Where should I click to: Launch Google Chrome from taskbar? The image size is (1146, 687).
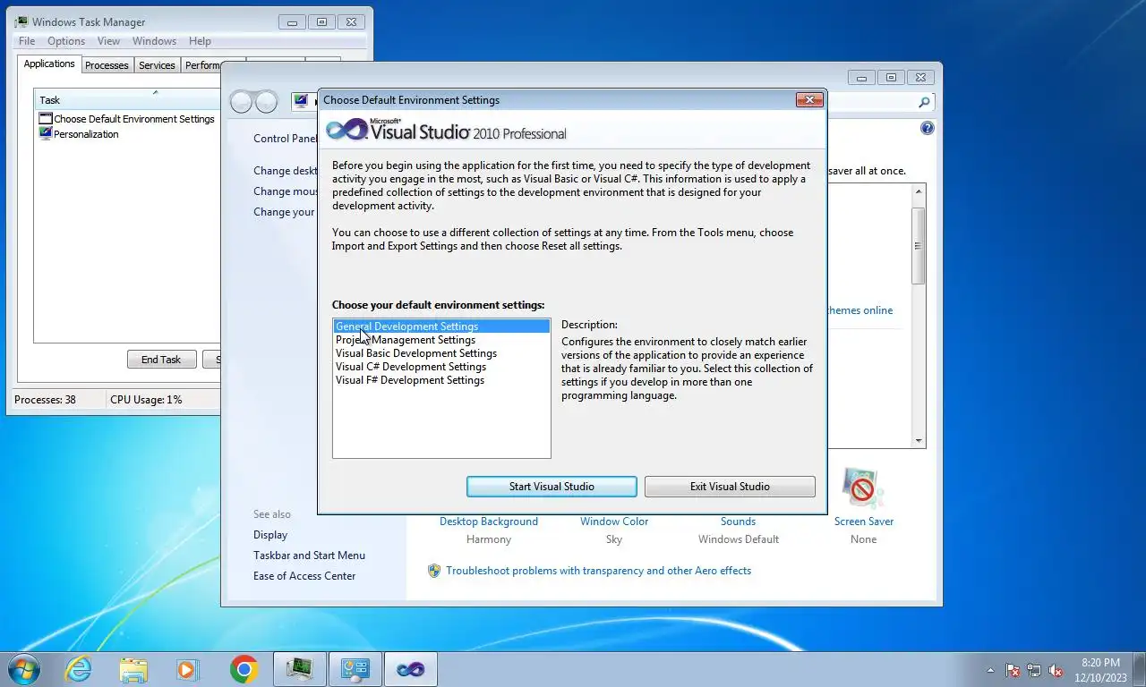(244, 668)
